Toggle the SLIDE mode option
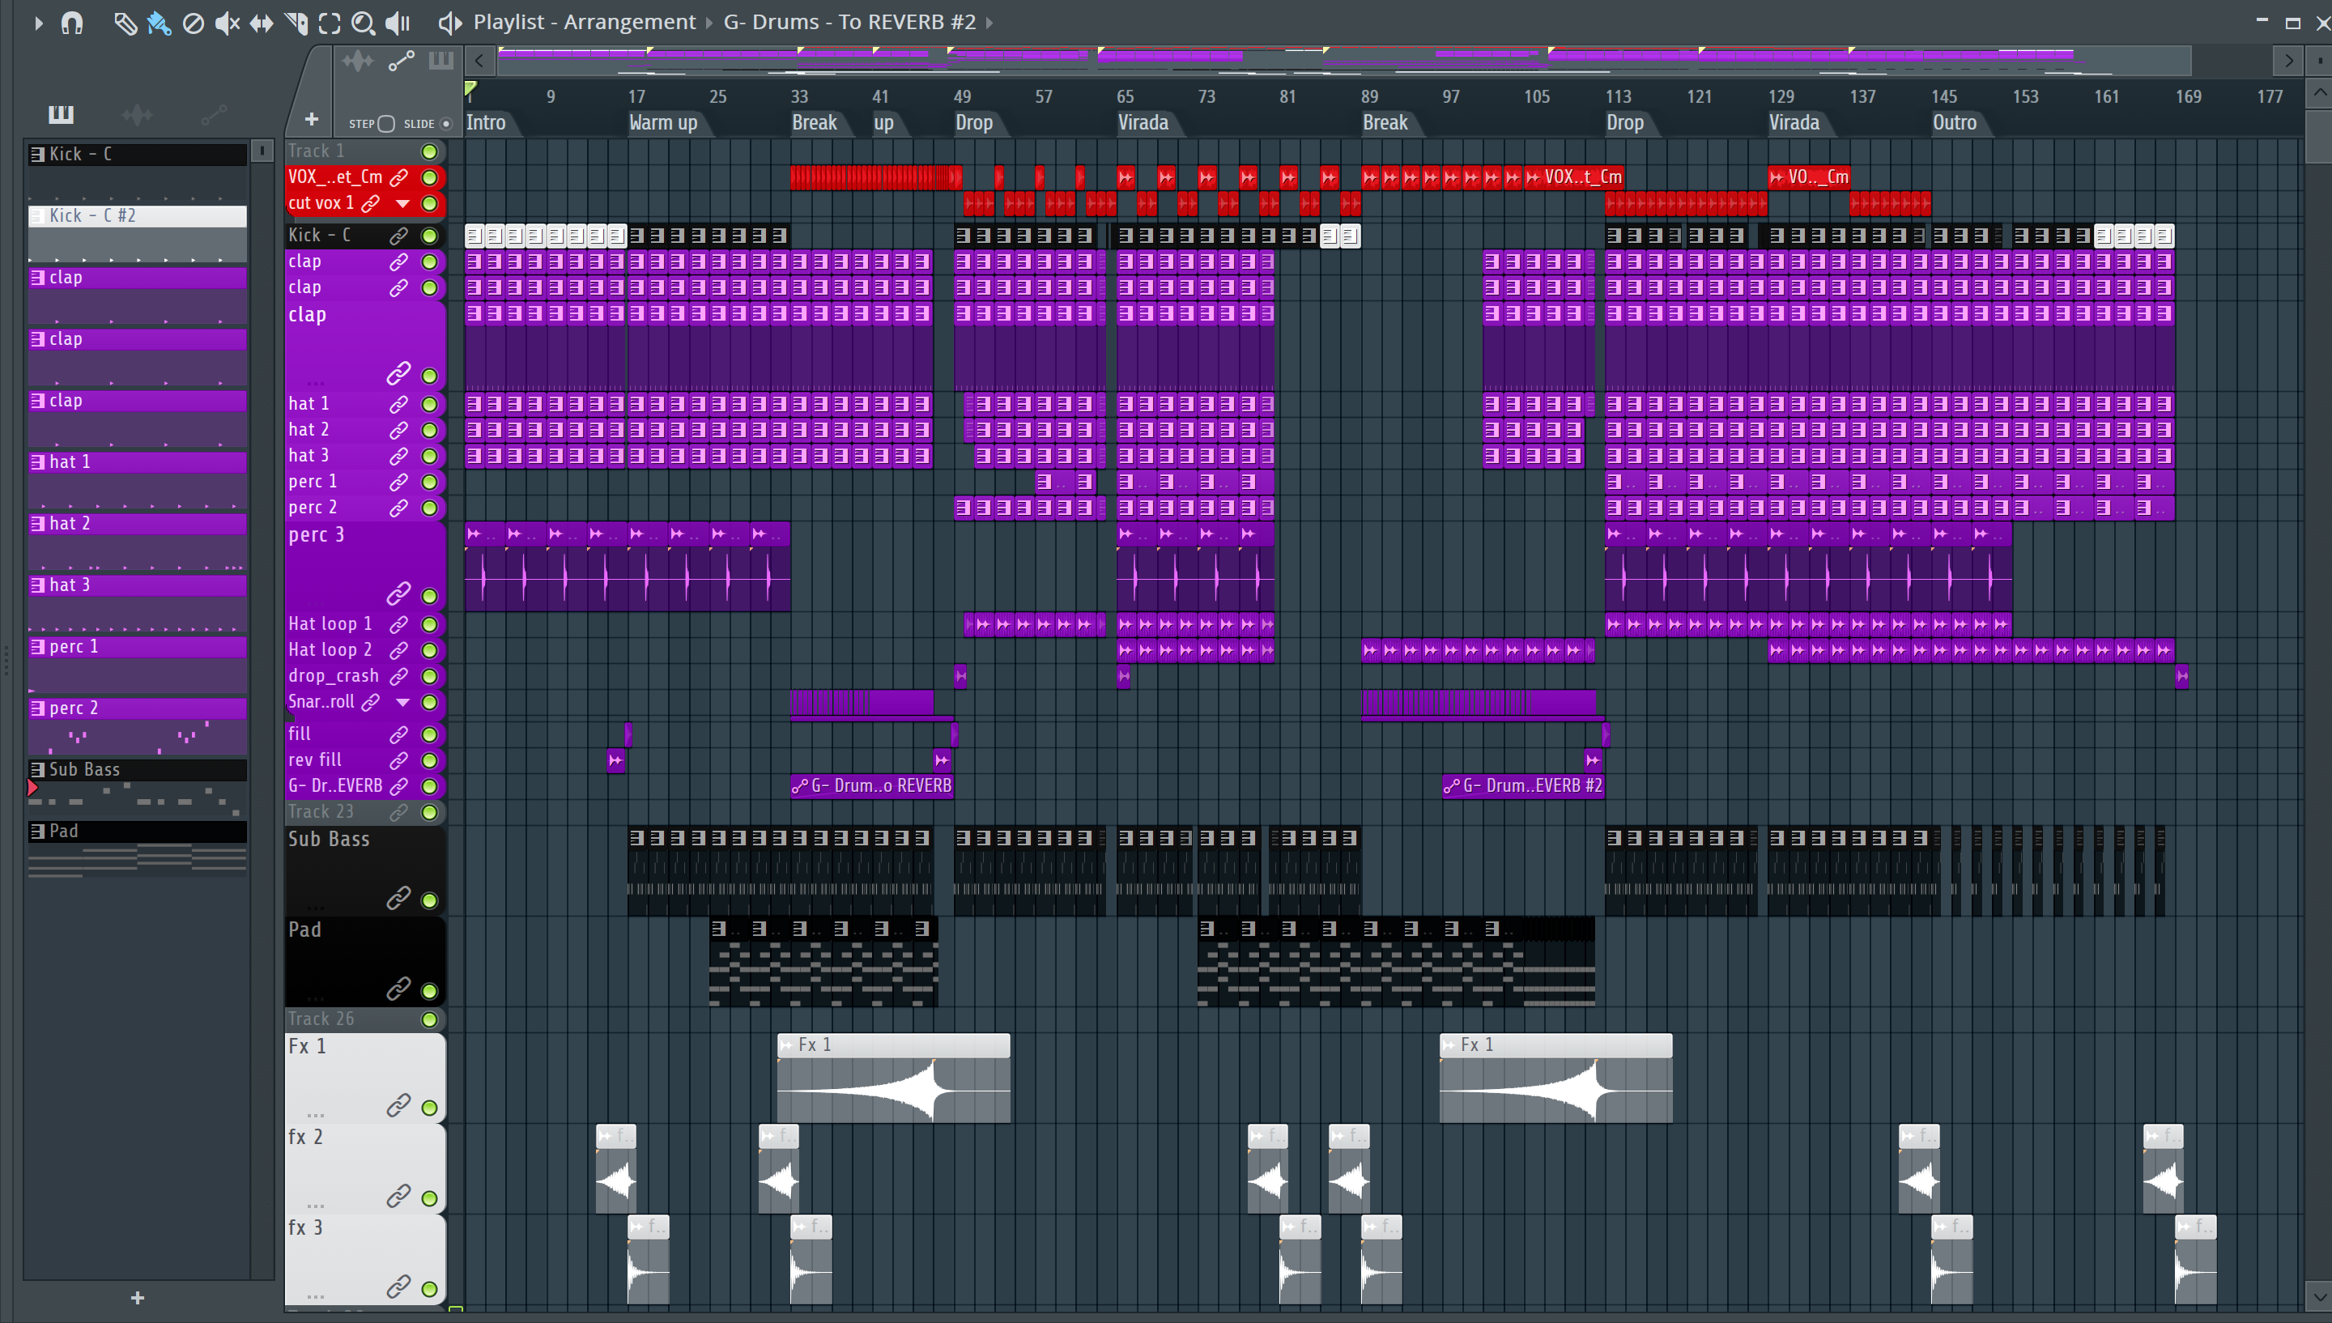 [446, 124]
